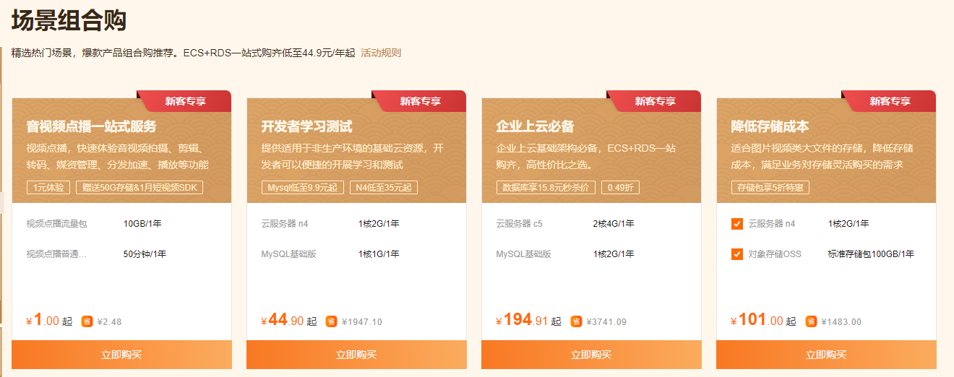954x377 pixels.
Task: Click the 50分钟/1年 spec value
Action: tap(145, 254)
